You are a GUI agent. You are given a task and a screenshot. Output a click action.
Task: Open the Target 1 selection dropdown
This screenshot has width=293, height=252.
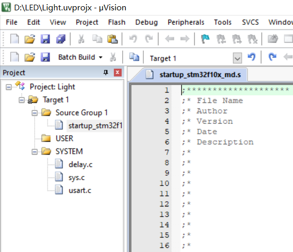pos(237,58)
